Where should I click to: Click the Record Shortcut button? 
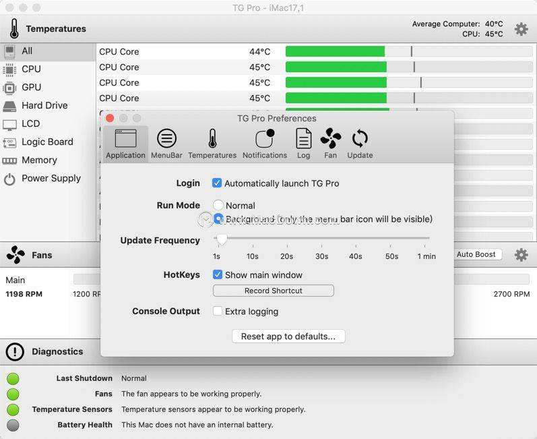point(274,291)
